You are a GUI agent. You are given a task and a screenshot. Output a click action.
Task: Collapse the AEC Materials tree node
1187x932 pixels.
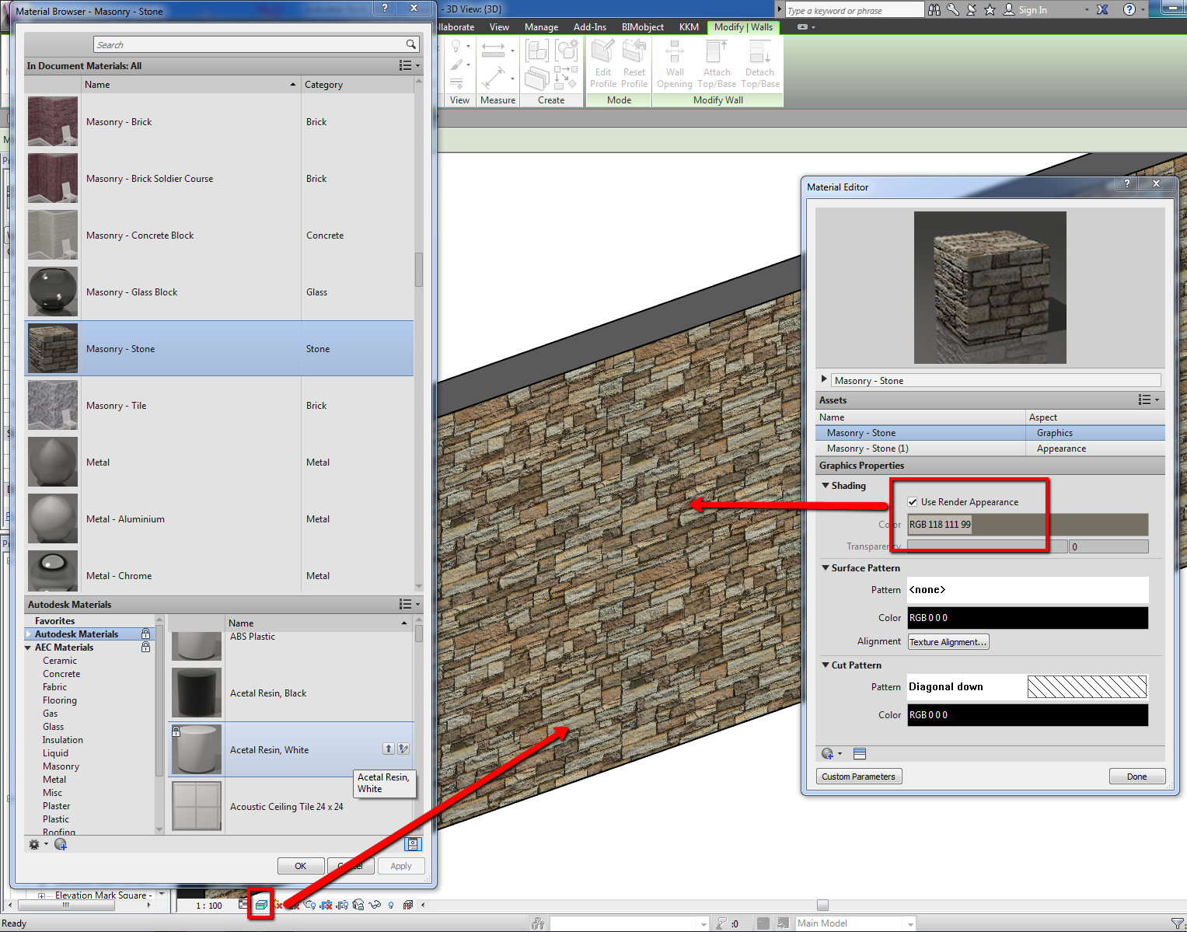pyautogui.click(x=29, y=648)
